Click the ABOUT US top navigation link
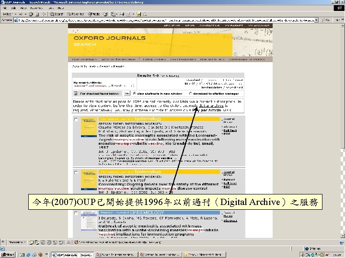The image size is (345, 258). 172,26
